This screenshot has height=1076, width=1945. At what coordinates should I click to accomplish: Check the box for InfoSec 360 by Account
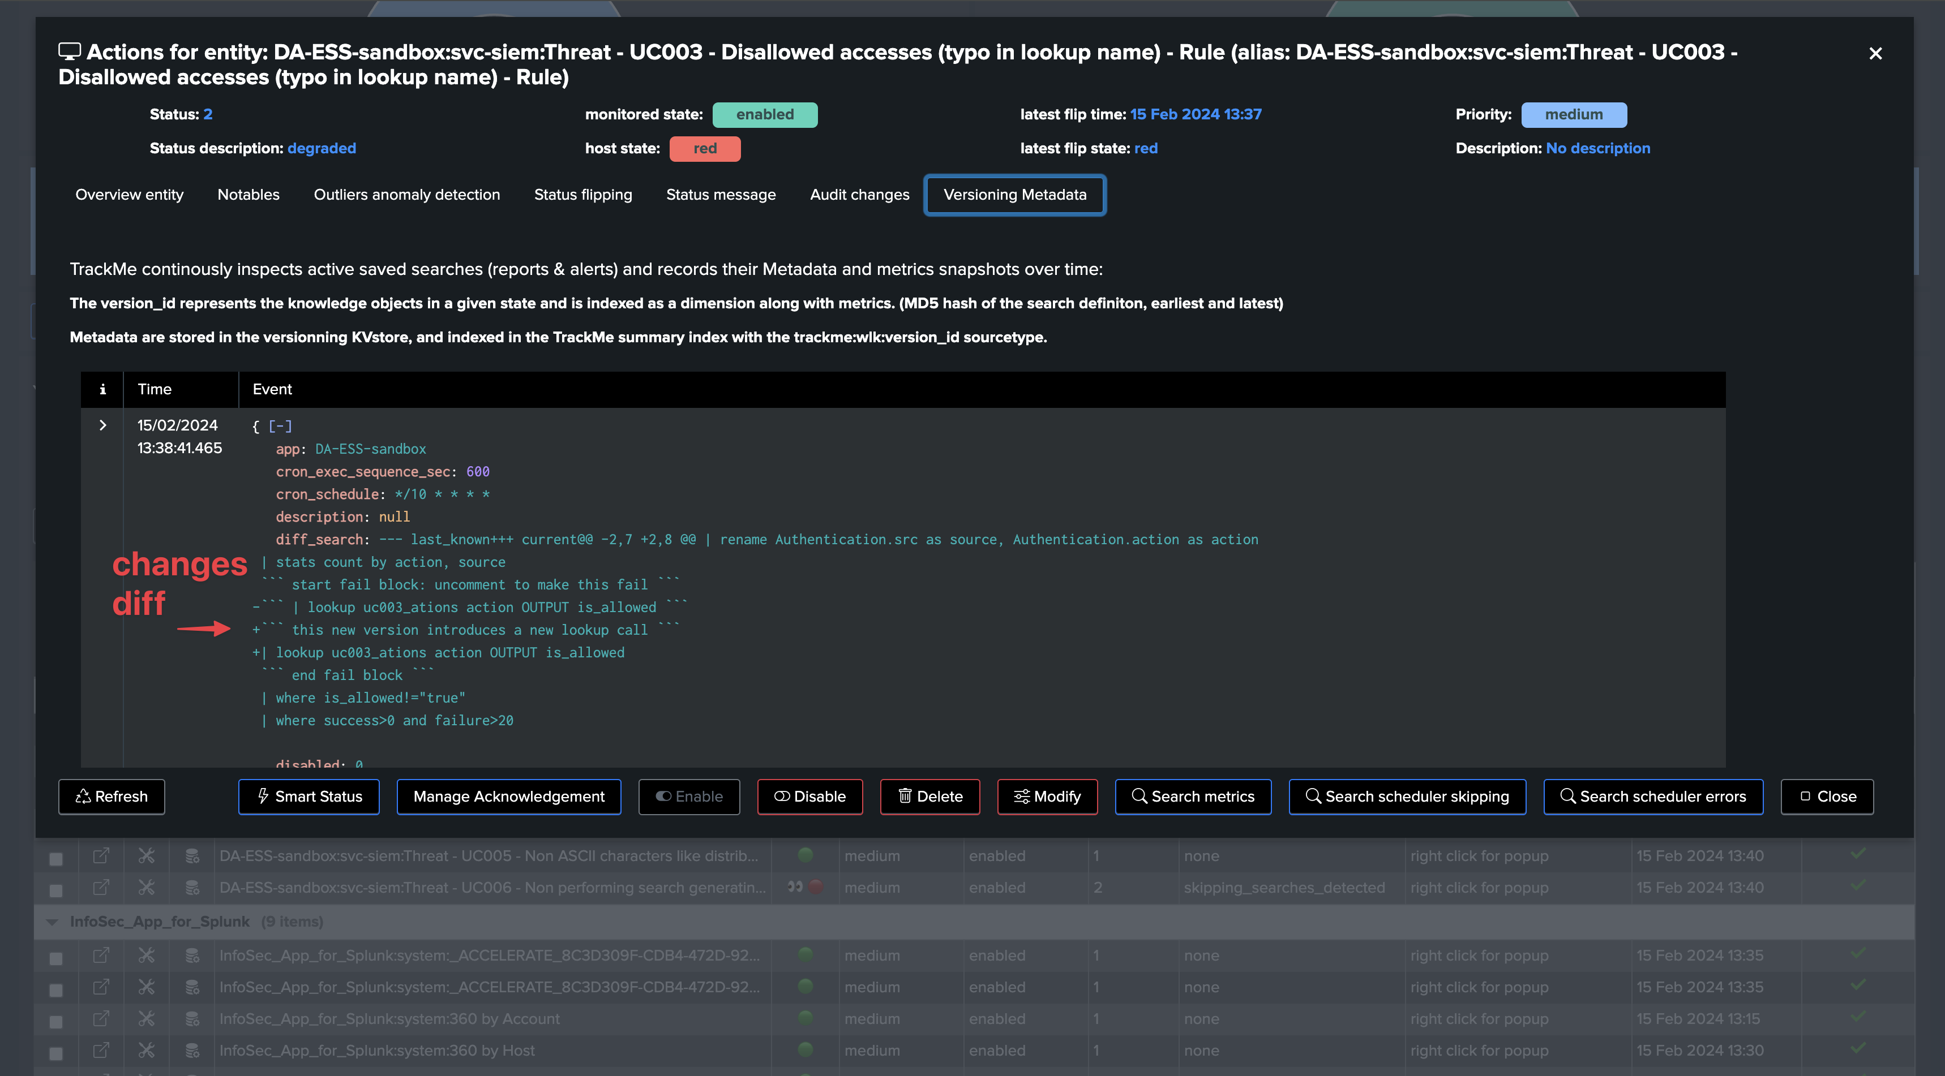(x=56, y=1022)
